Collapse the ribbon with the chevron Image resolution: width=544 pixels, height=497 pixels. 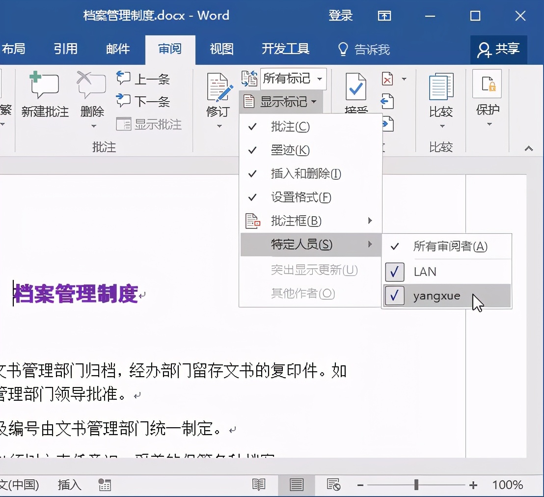click(528, 148)
